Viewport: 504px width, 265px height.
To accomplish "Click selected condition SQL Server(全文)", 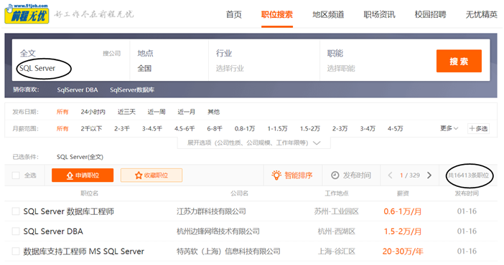I will 80,157.
